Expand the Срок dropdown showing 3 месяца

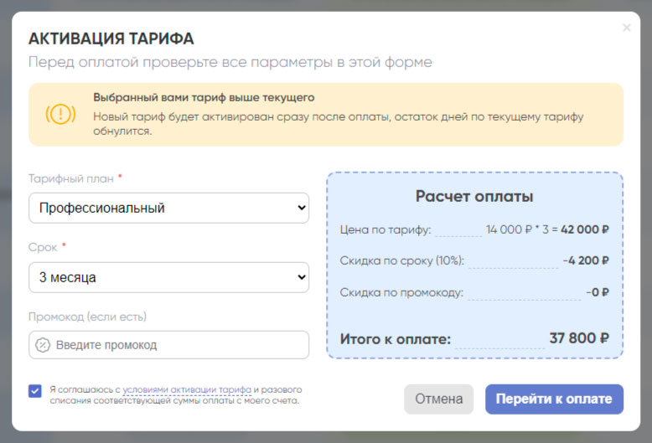tap(168, 277)
